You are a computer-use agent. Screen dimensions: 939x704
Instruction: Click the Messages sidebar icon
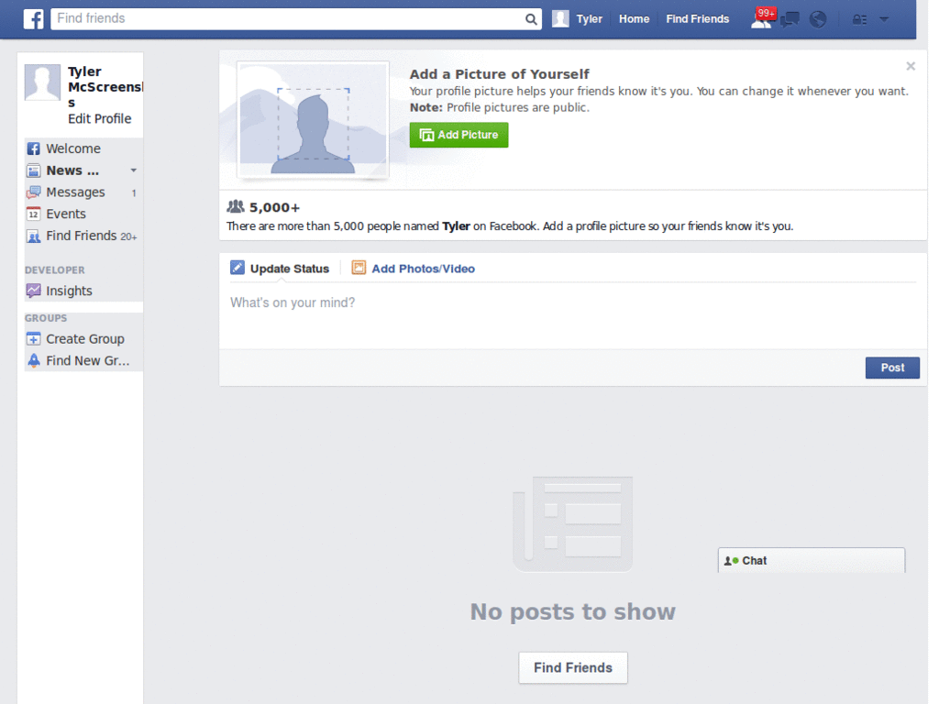[x=34, y=192]
